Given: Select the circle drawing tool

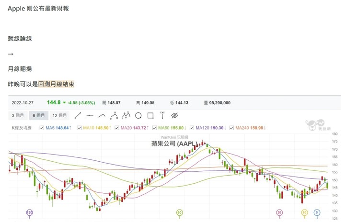Looking at the screenshot, I should pyautogui.click(x=138, y=115).
